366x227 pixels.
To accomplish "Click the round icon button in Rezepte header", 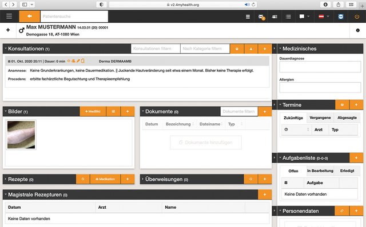I will click(83, 179).
